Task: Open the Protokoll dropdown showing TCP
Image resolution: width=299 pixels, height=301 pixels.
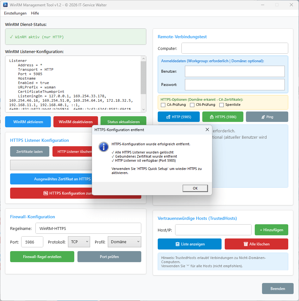Action: tap(79, 241)
